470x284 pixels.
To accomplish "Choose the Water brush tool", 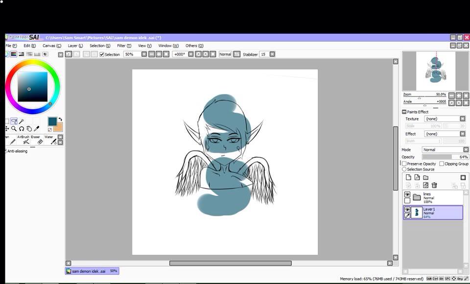I will [50, 140].
